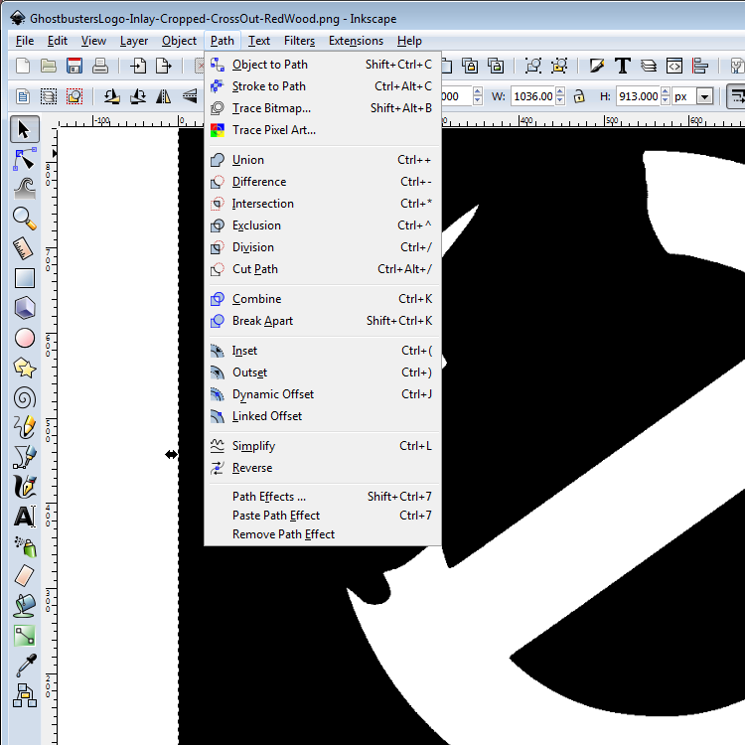Open Text and Font dialog icon
Image resolution: width=745 pixels, height=745 pixels.
click(x=623, y=66)
